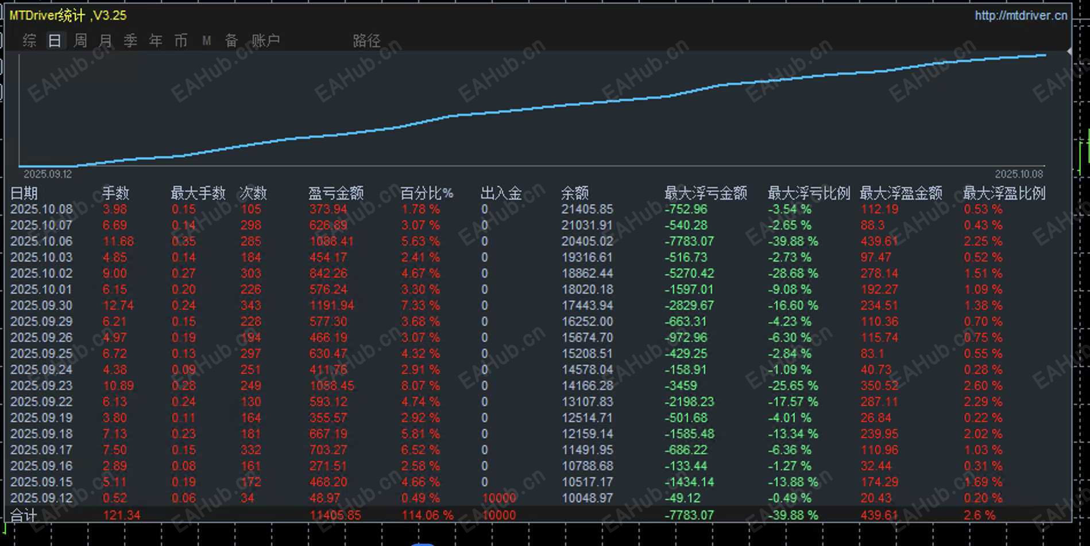Image resolution: width=1090 pixels, height=546 pixels.
Task: Select the 2025.09.17 row date cell
Action: (41, 450)
